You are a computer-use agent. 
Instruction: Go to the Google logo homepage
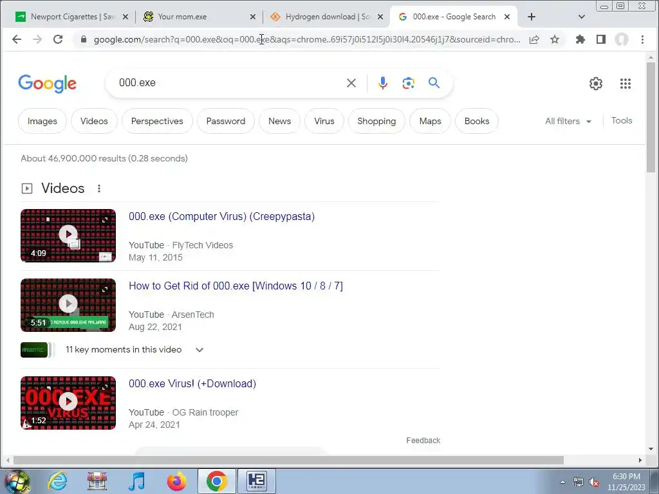click(x=48, y=84)
